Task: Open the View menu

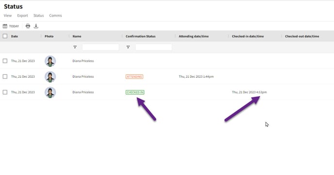Action: pyautogui.click(x=8, y=16)
